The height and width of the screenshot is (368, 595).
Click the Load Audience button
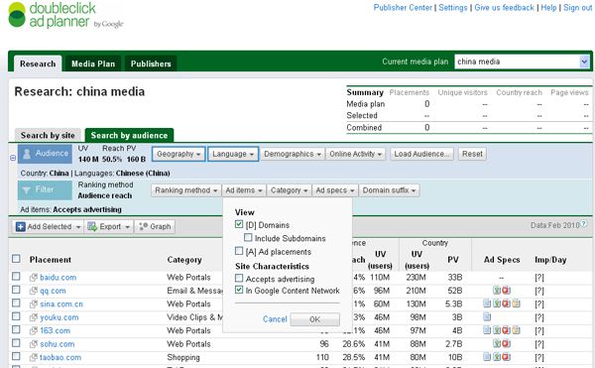(421, 154)
